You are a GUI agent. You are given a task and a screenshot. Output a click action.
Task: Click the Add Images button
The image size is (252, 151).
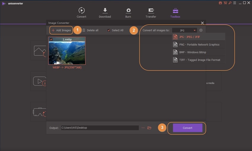(61, 30)
